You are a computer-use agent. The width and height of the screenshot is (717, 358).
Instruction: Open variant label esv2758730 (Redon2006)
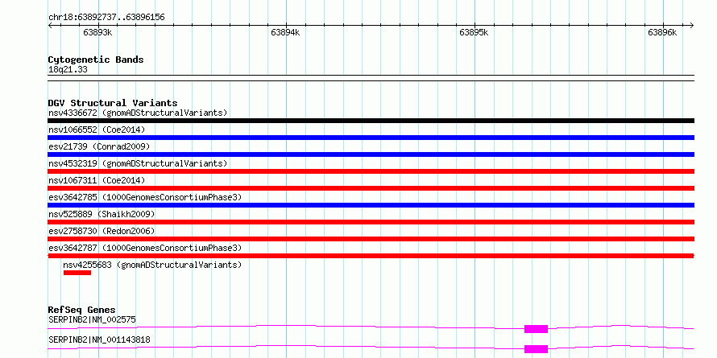tap(102, 231)
